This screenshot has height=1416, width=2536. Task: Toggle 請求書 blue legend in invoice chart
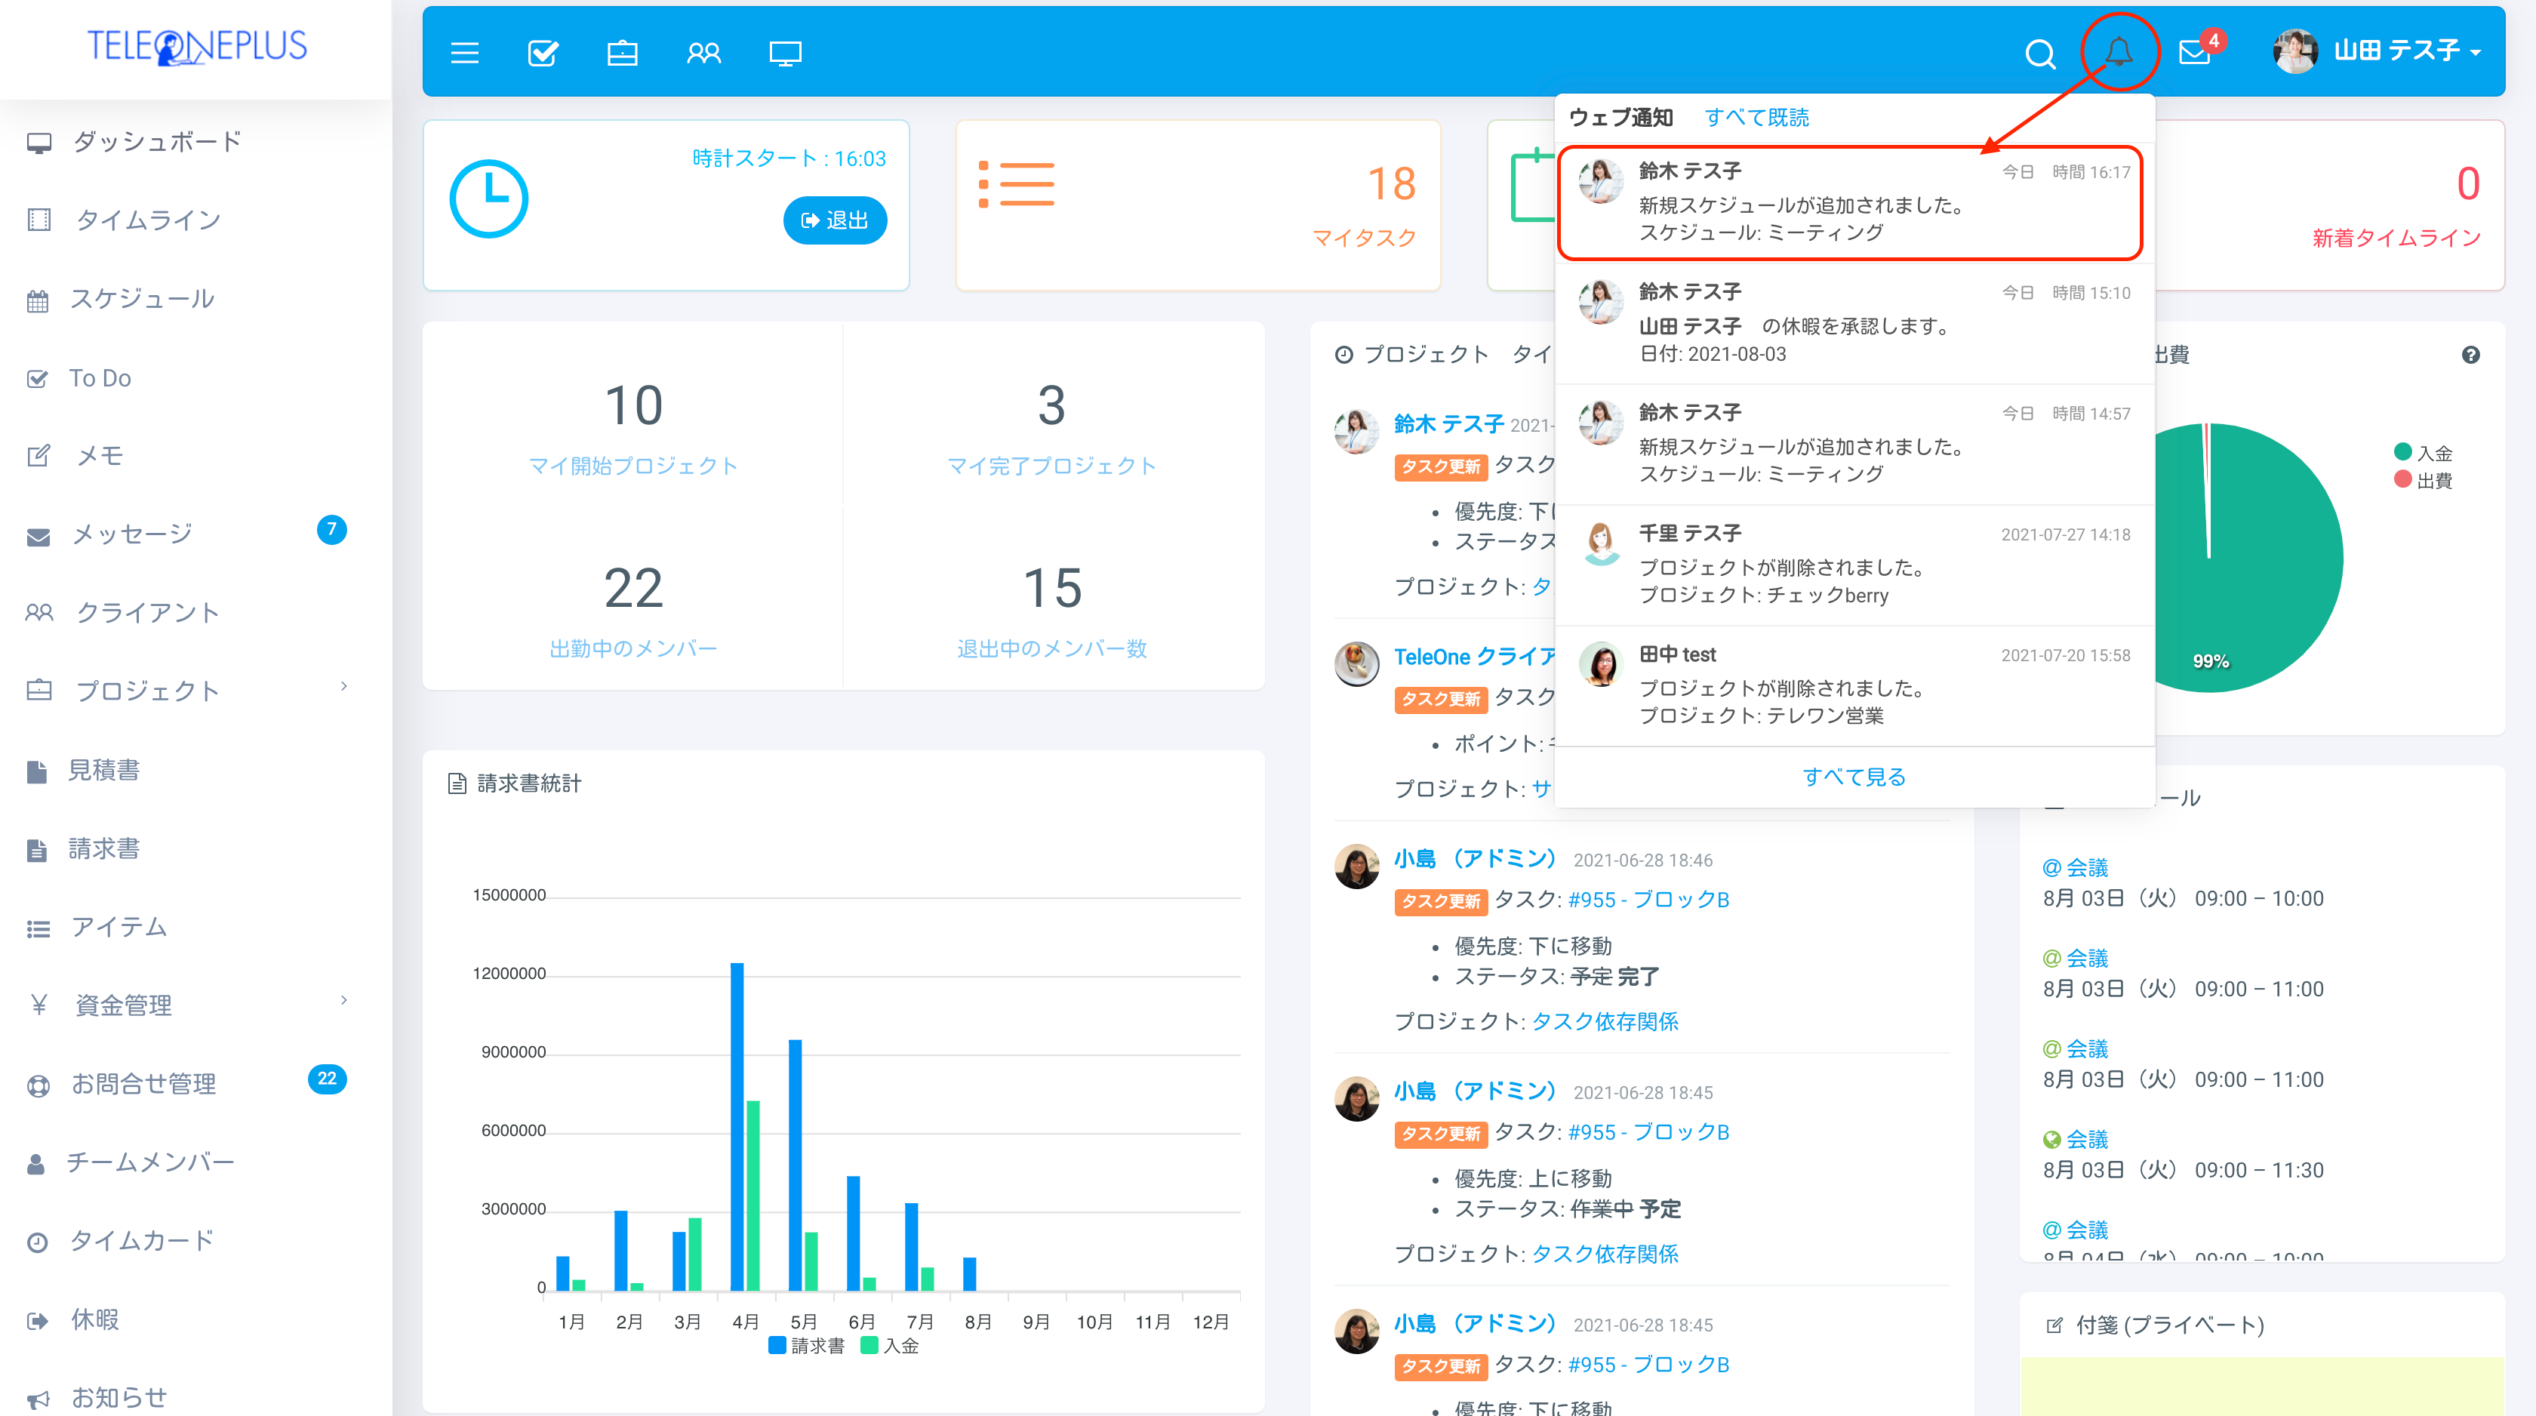click(805, 1346)
